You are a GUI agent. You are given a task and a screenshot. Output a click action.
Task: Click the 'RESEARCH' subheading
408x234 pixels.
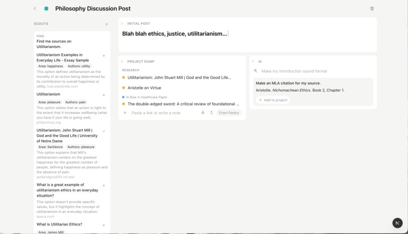(x=131, y=70)
